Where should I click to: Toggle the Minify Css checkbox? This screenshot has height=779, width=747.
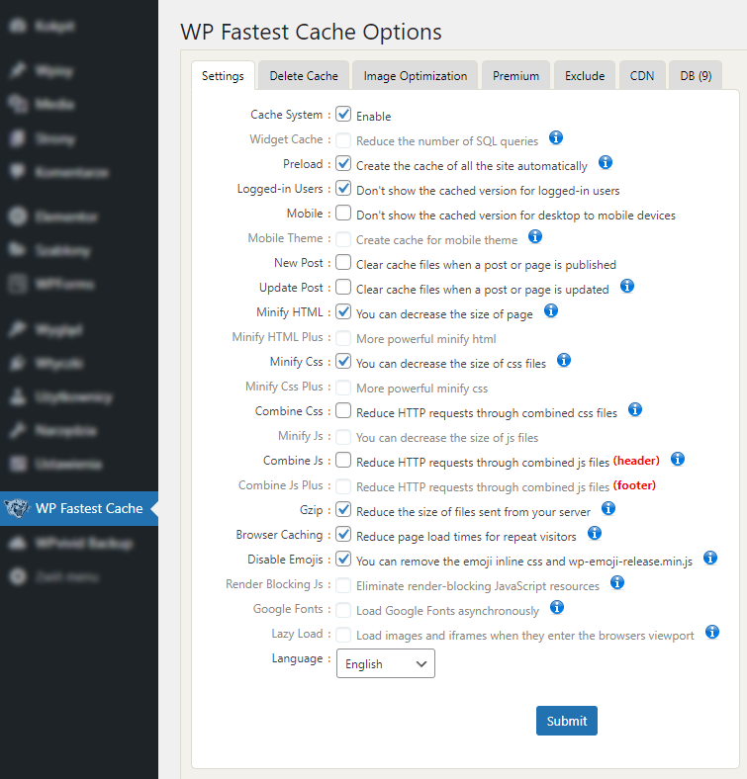click(x=343, y=361)
